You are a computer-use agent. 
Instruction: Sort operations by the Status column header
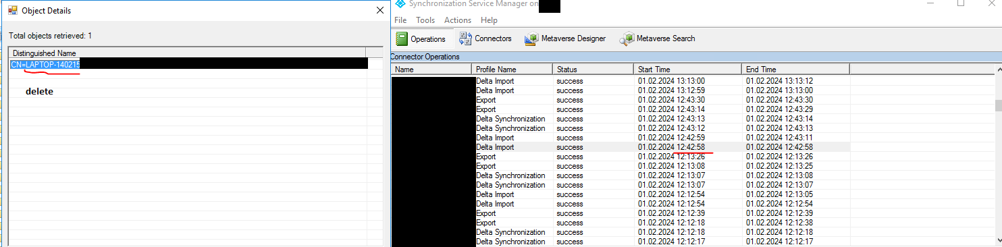tap(592, 69)
